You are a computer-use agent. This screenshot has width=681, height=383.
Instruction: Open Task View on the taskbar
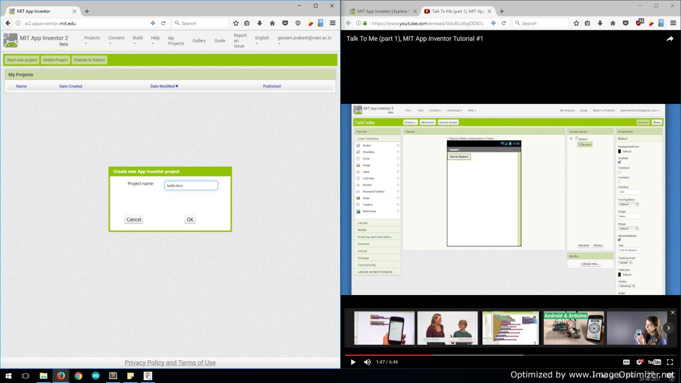26,376
